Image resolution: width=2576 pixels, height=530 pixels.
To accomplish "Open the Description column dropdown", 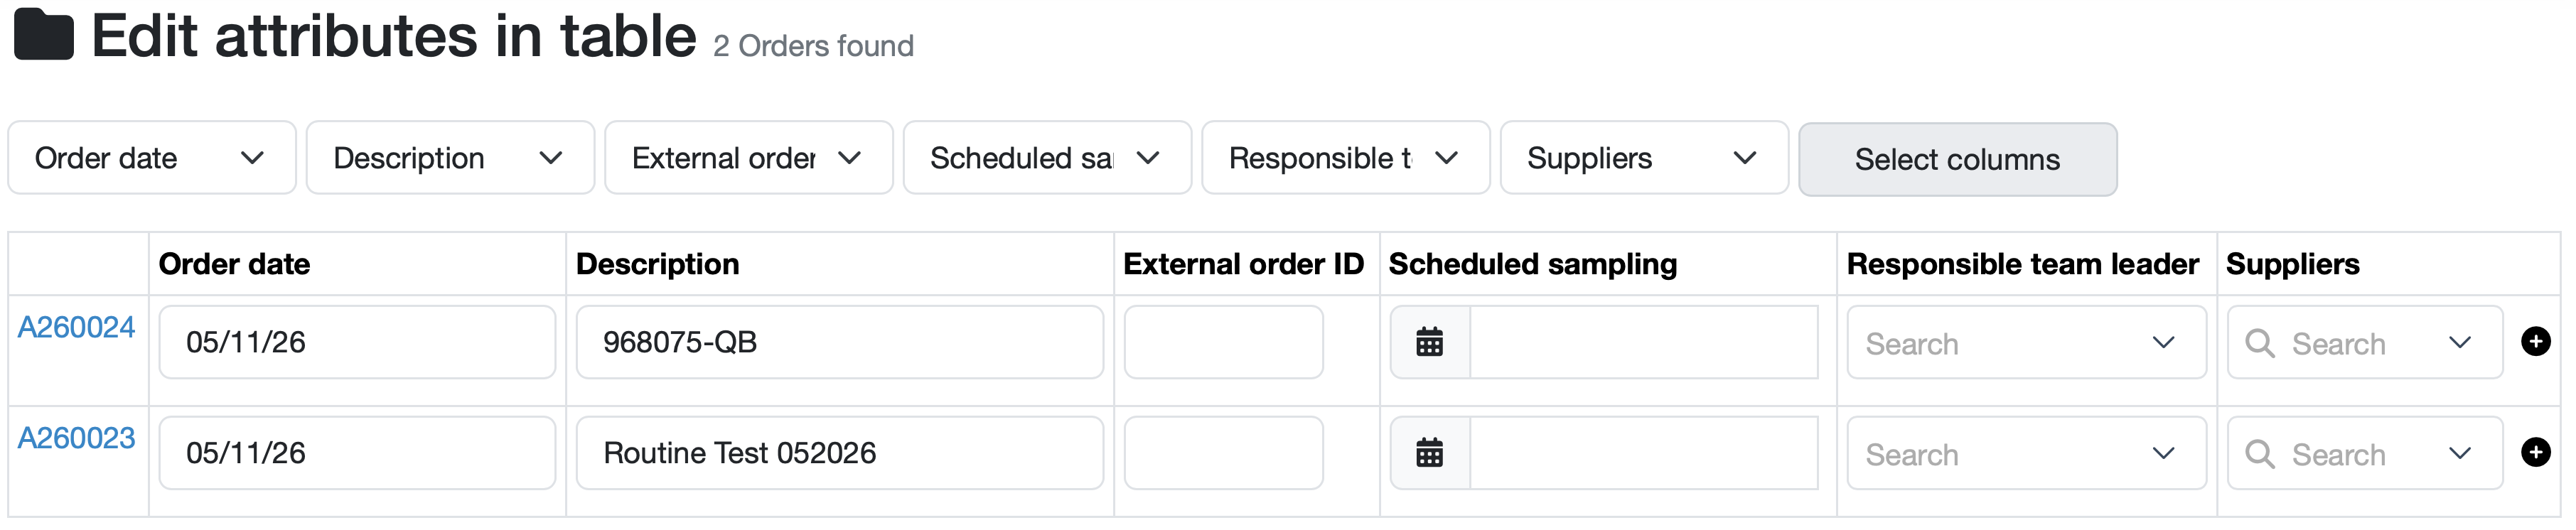I will (450, 158).
